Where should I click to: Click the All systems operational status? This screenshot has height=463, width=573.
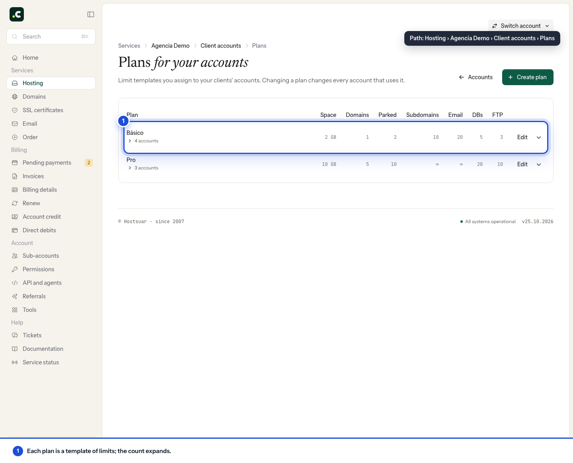click(488, 222)
